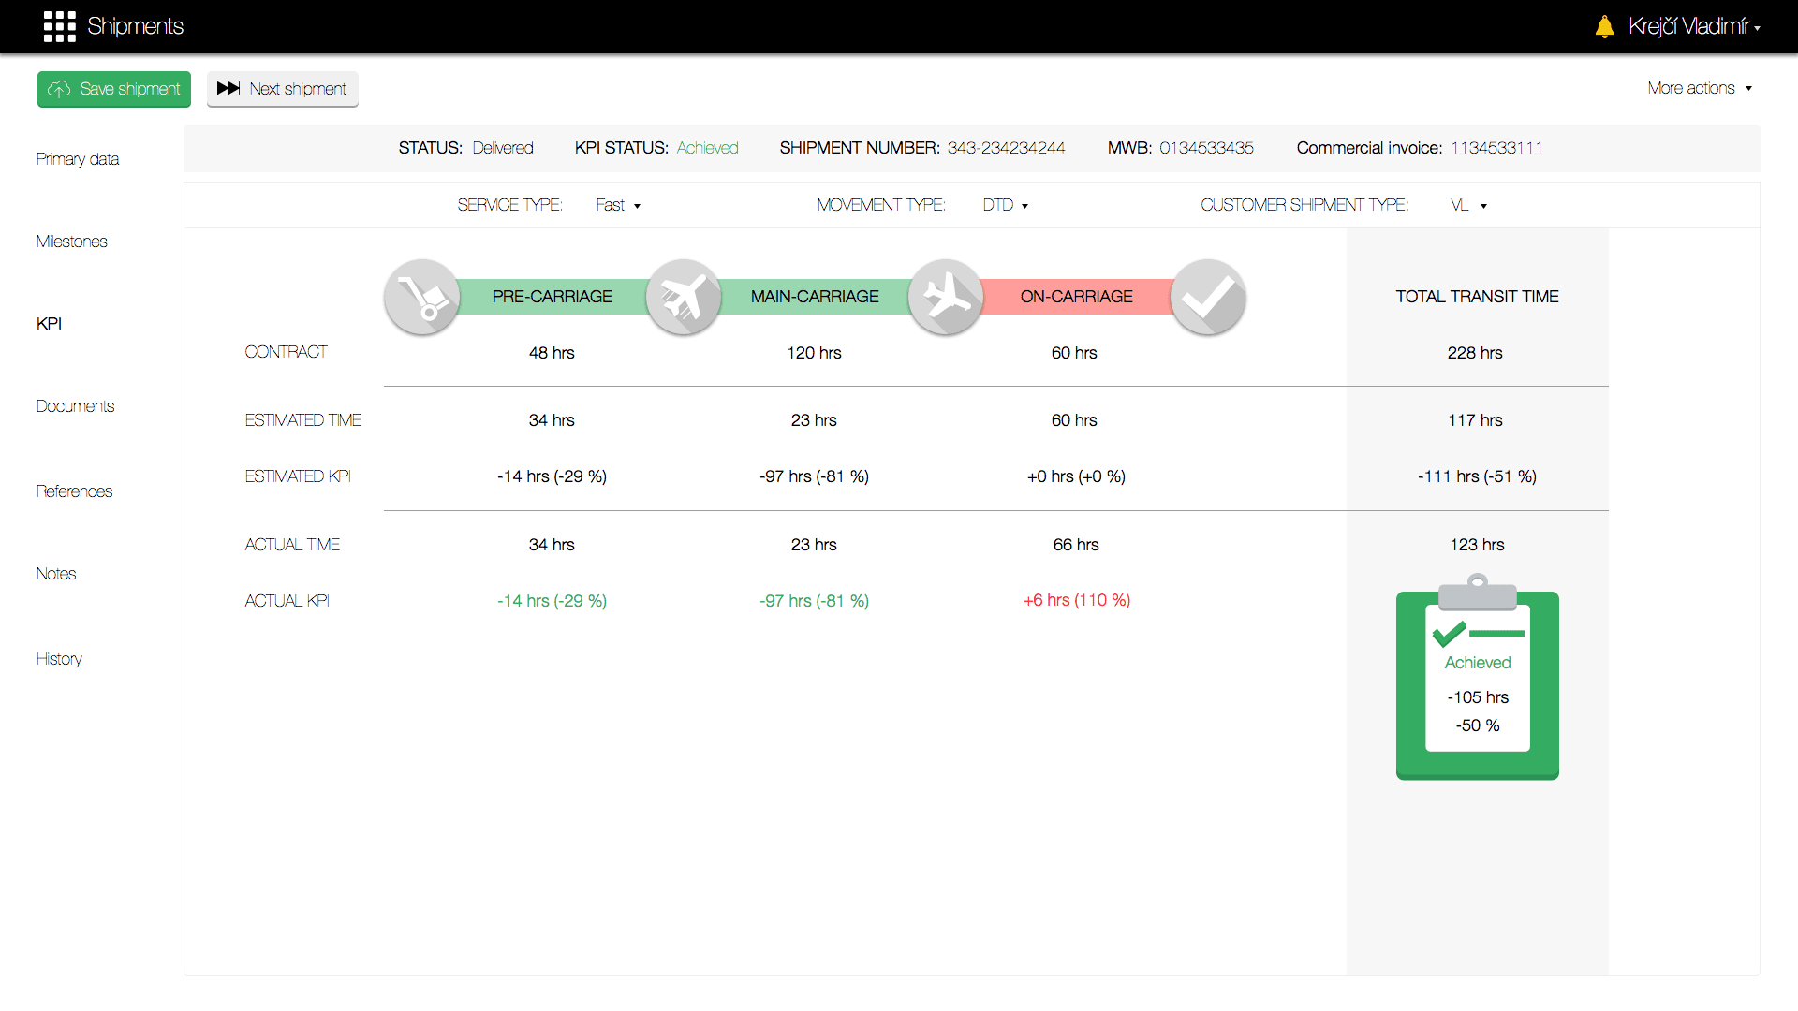Switch to the Milestones section

point(71,242)
